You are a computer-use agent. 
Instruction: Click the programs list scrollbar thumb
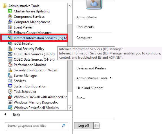click(70, 58)
